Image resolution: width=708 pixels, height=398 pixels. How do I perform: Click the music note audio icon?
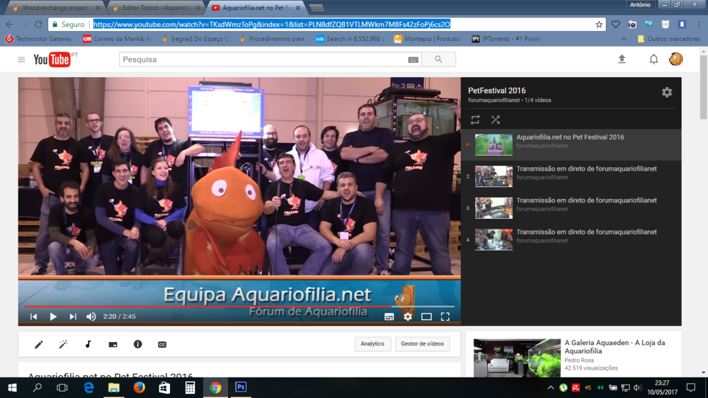88,344
